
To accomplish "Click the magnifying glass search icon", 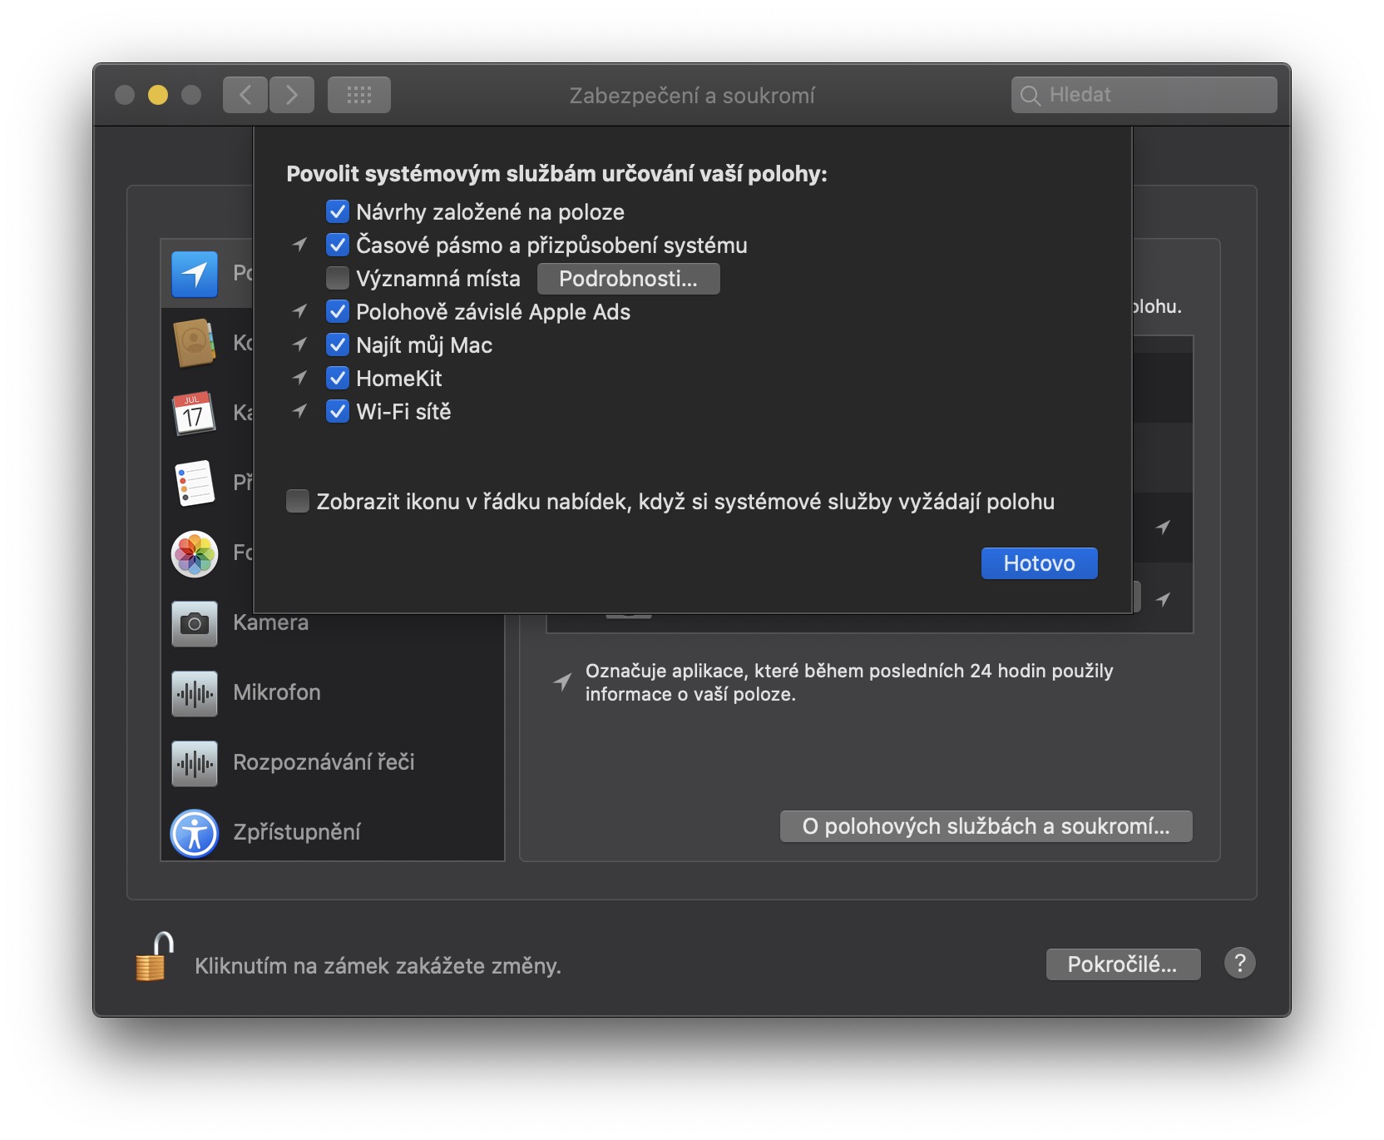I will coord(1031,96).
